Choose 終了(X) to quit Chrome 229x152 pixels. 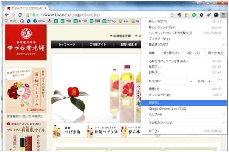pos(184,131)
